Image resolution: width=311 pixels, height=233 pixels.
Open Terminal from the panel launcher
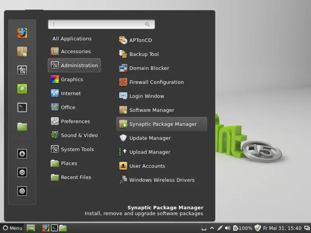[x=54, y=228]
